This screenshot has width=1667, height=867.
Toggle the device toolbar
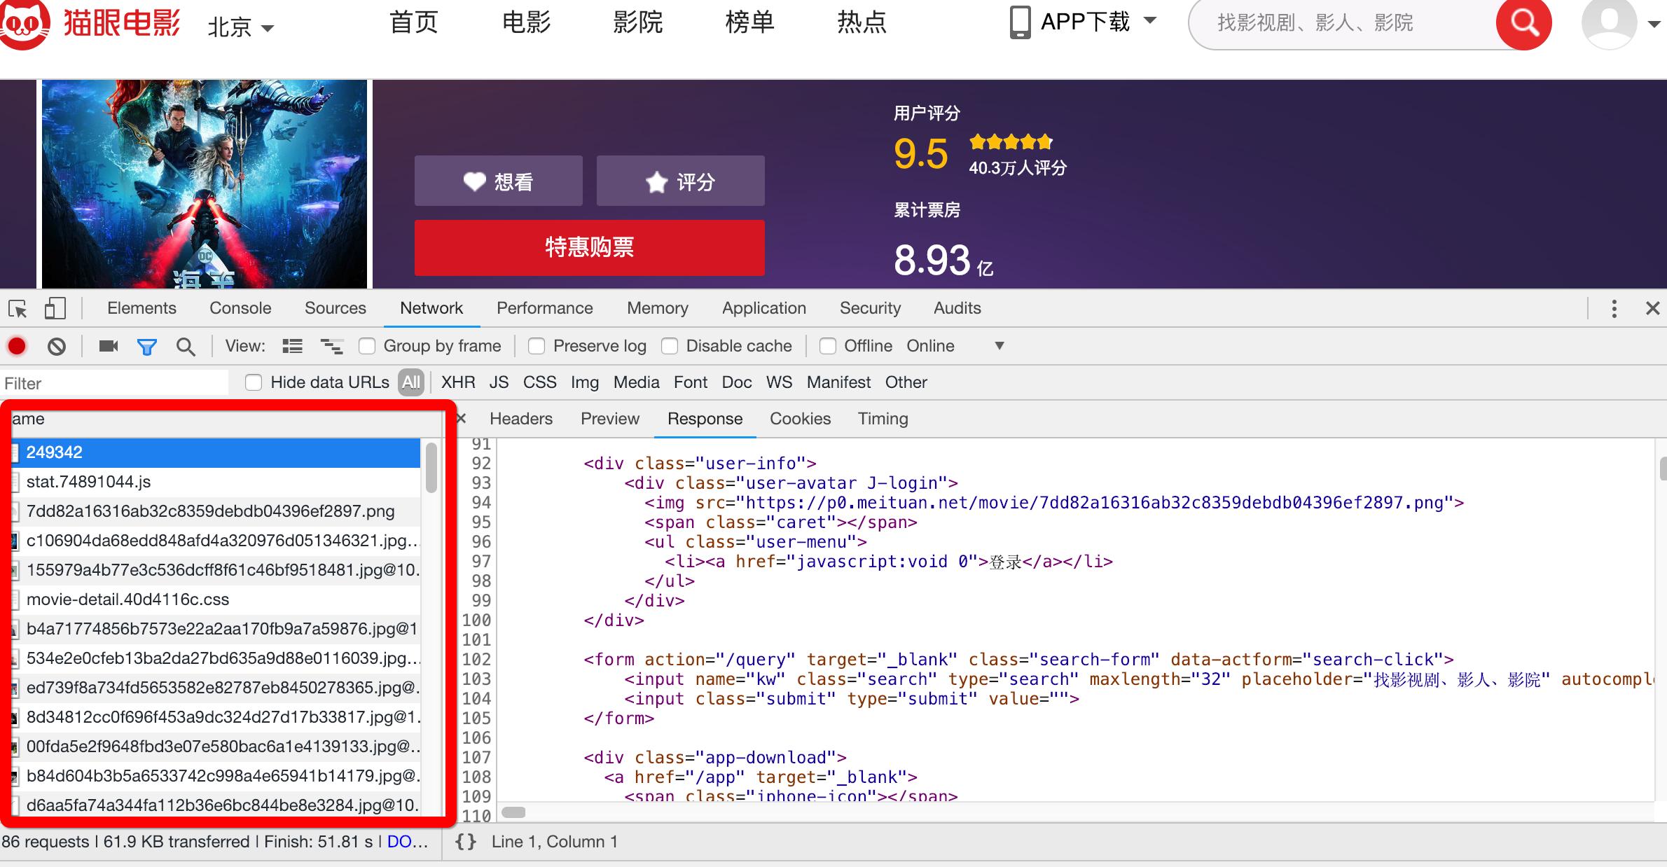(x=55, y=308)
